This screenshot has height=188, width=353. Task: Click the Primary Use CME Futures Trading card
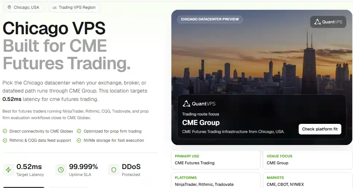(x=216, y=160)
